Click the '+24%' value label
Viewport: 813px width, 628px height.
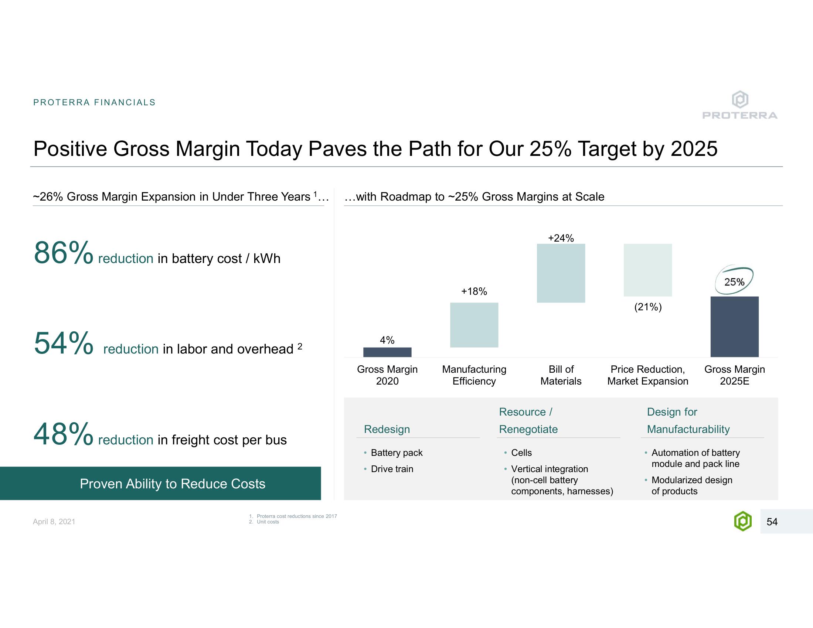coord(561,238)
